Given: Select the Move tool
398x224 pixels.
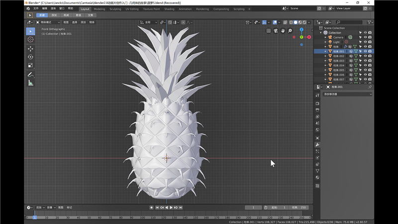Looking at the screenshot, I should click(30, 49).
